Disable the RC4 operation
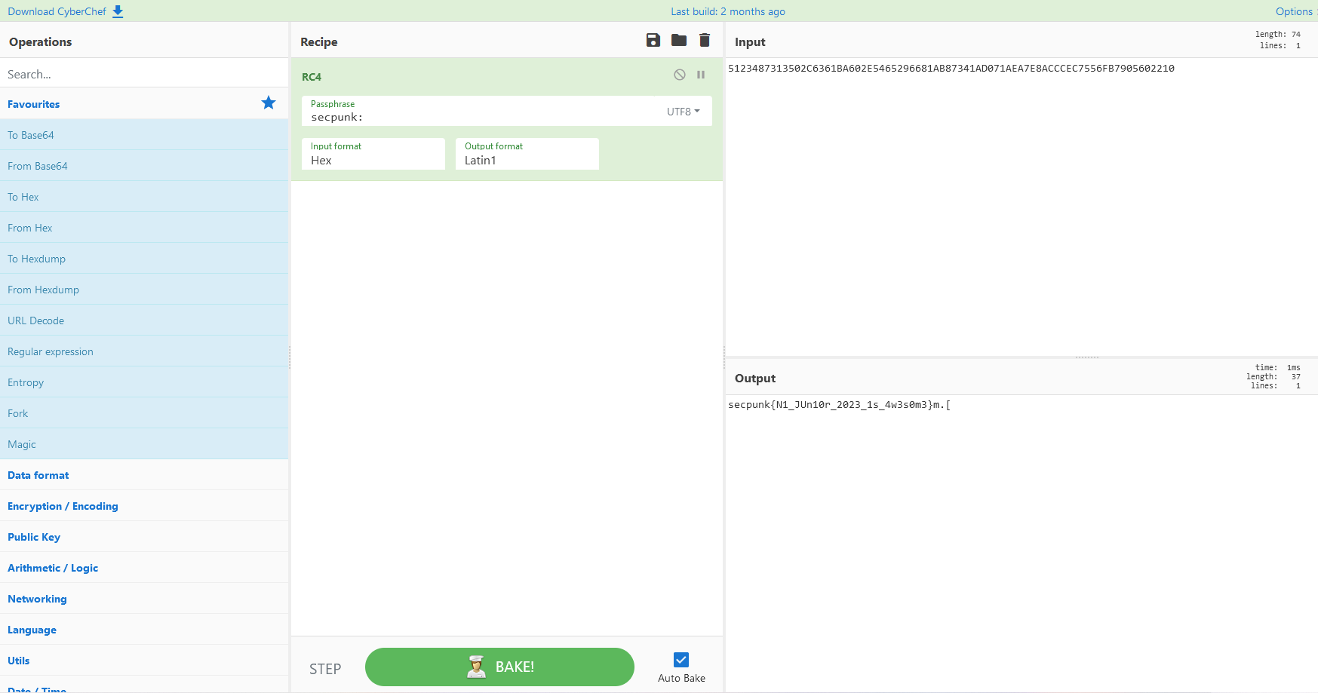Image resolution: width=1318 pixels, height=693 pixels. (680, 75)
